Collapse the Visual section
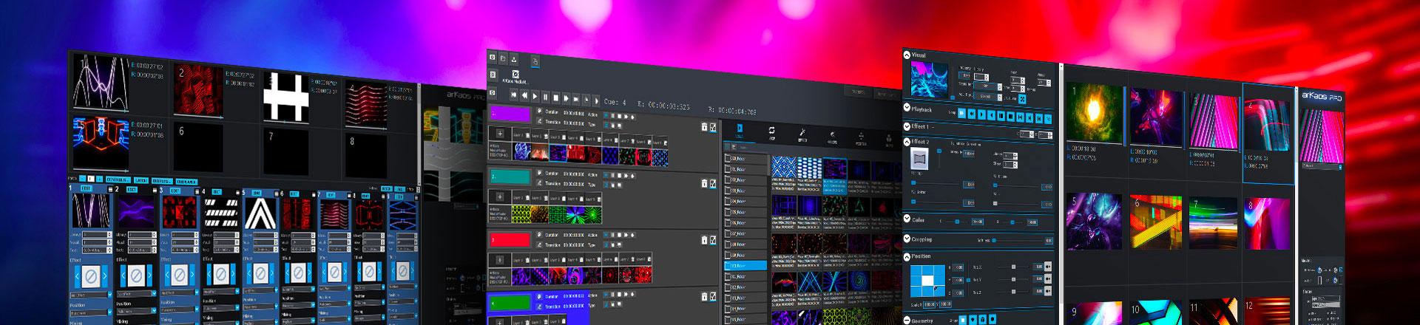 point(907,55)
